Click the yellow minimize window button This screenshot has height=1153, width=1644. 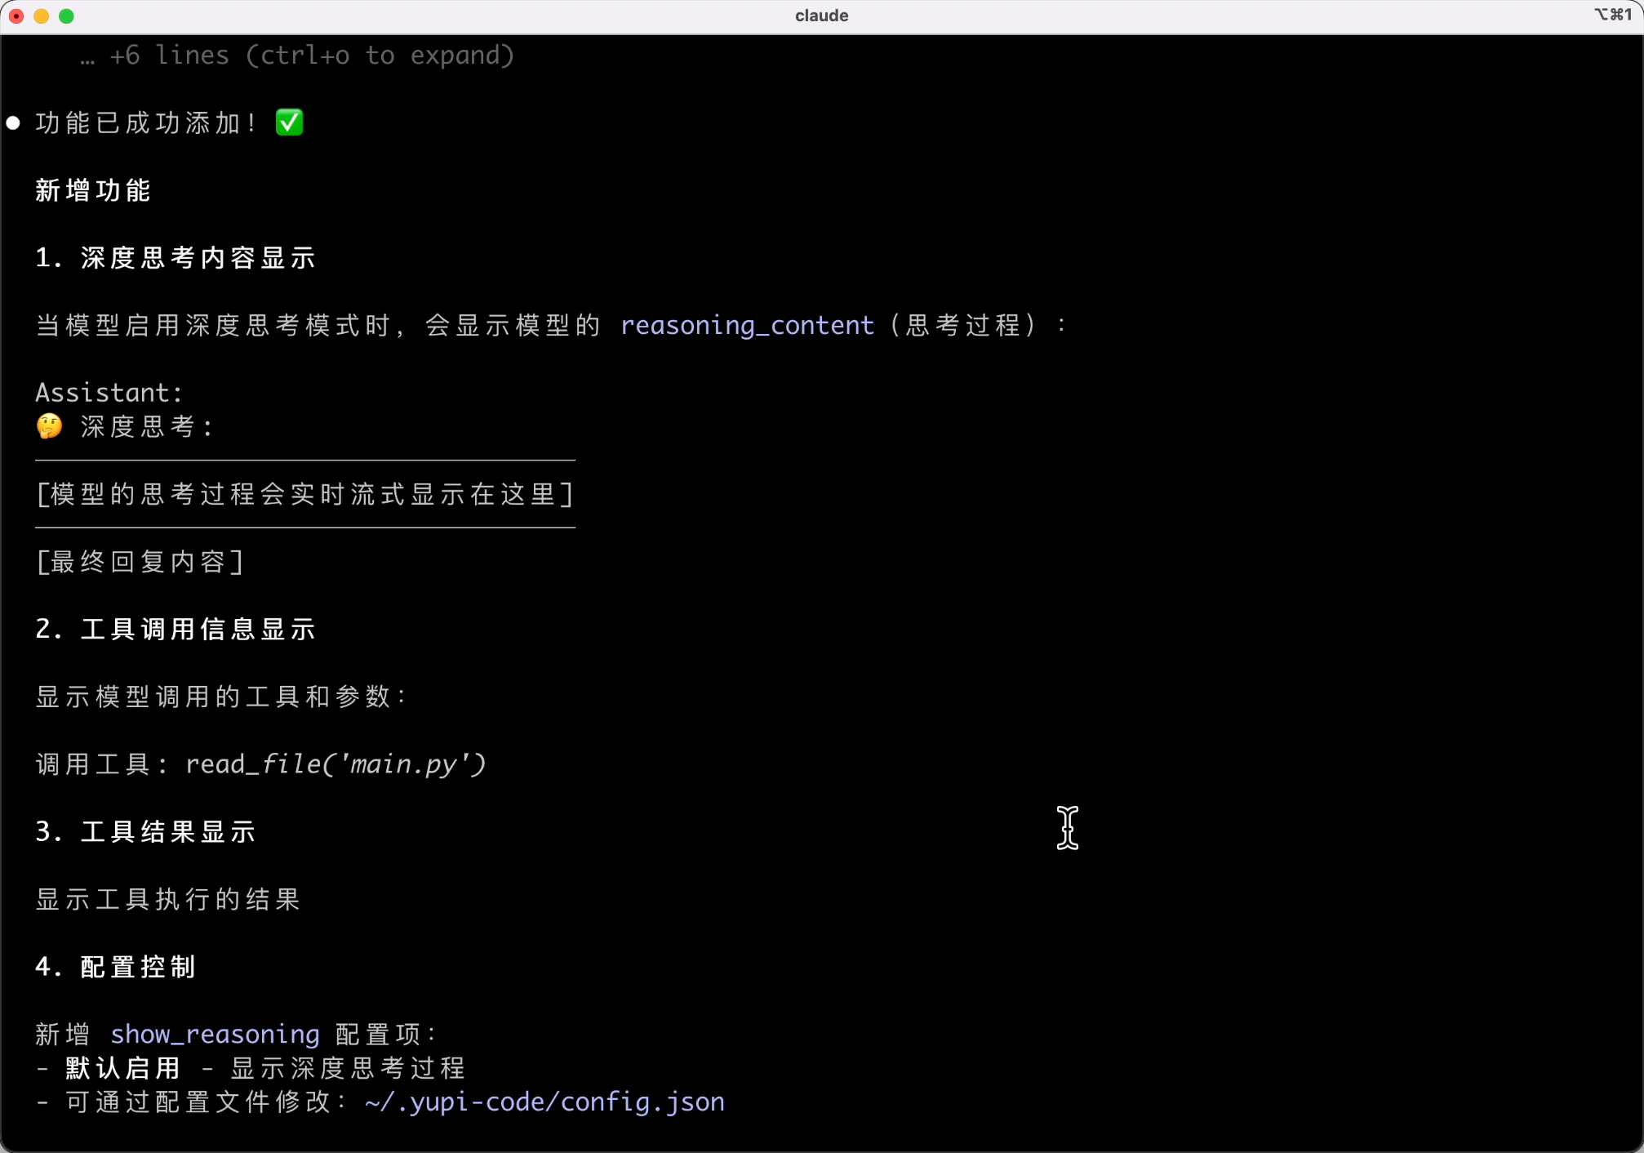point(42,16)
